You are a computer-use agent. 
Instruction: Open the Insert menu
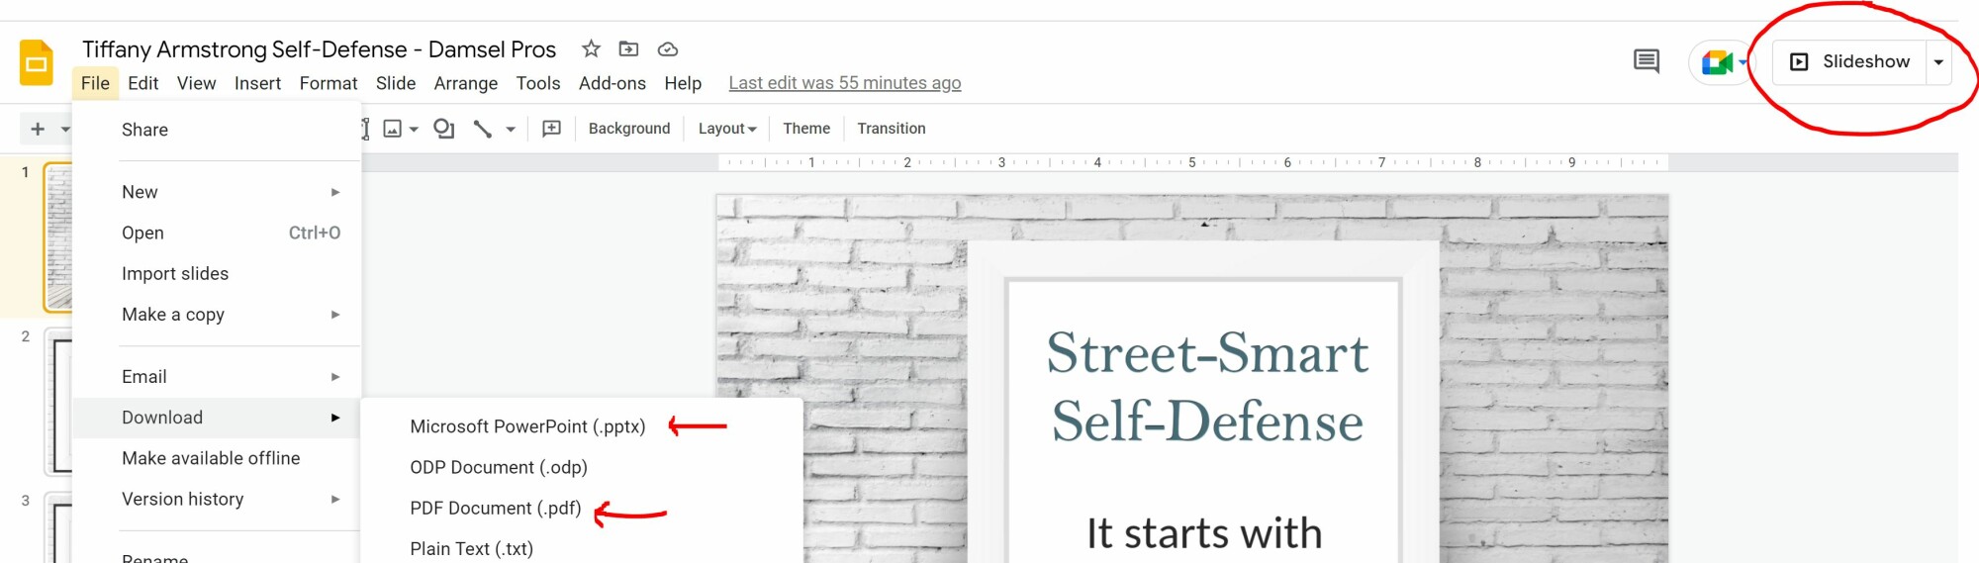[257, 83]
